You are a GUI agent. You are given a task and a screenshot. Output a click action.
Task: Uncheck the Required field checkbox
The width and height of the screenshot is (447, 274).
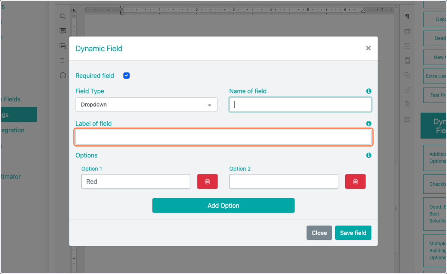point(127,76)
